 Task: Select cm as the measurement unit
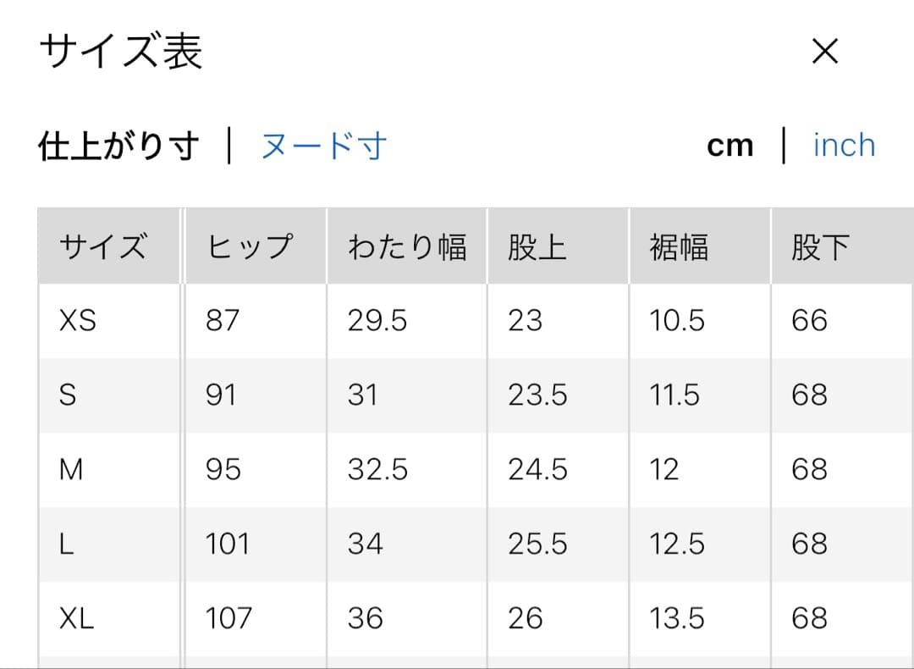(x=730, y=146)
